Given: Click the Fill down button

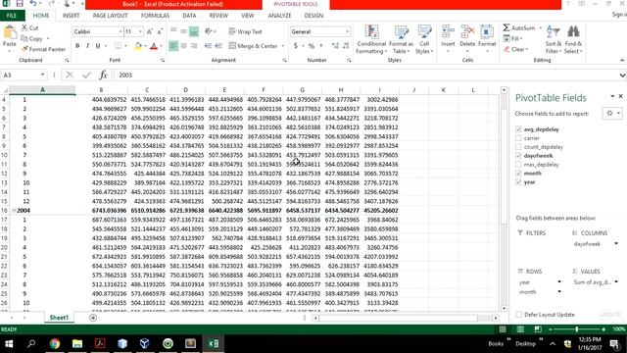Looking at the screenshot, I should (513, 38).
